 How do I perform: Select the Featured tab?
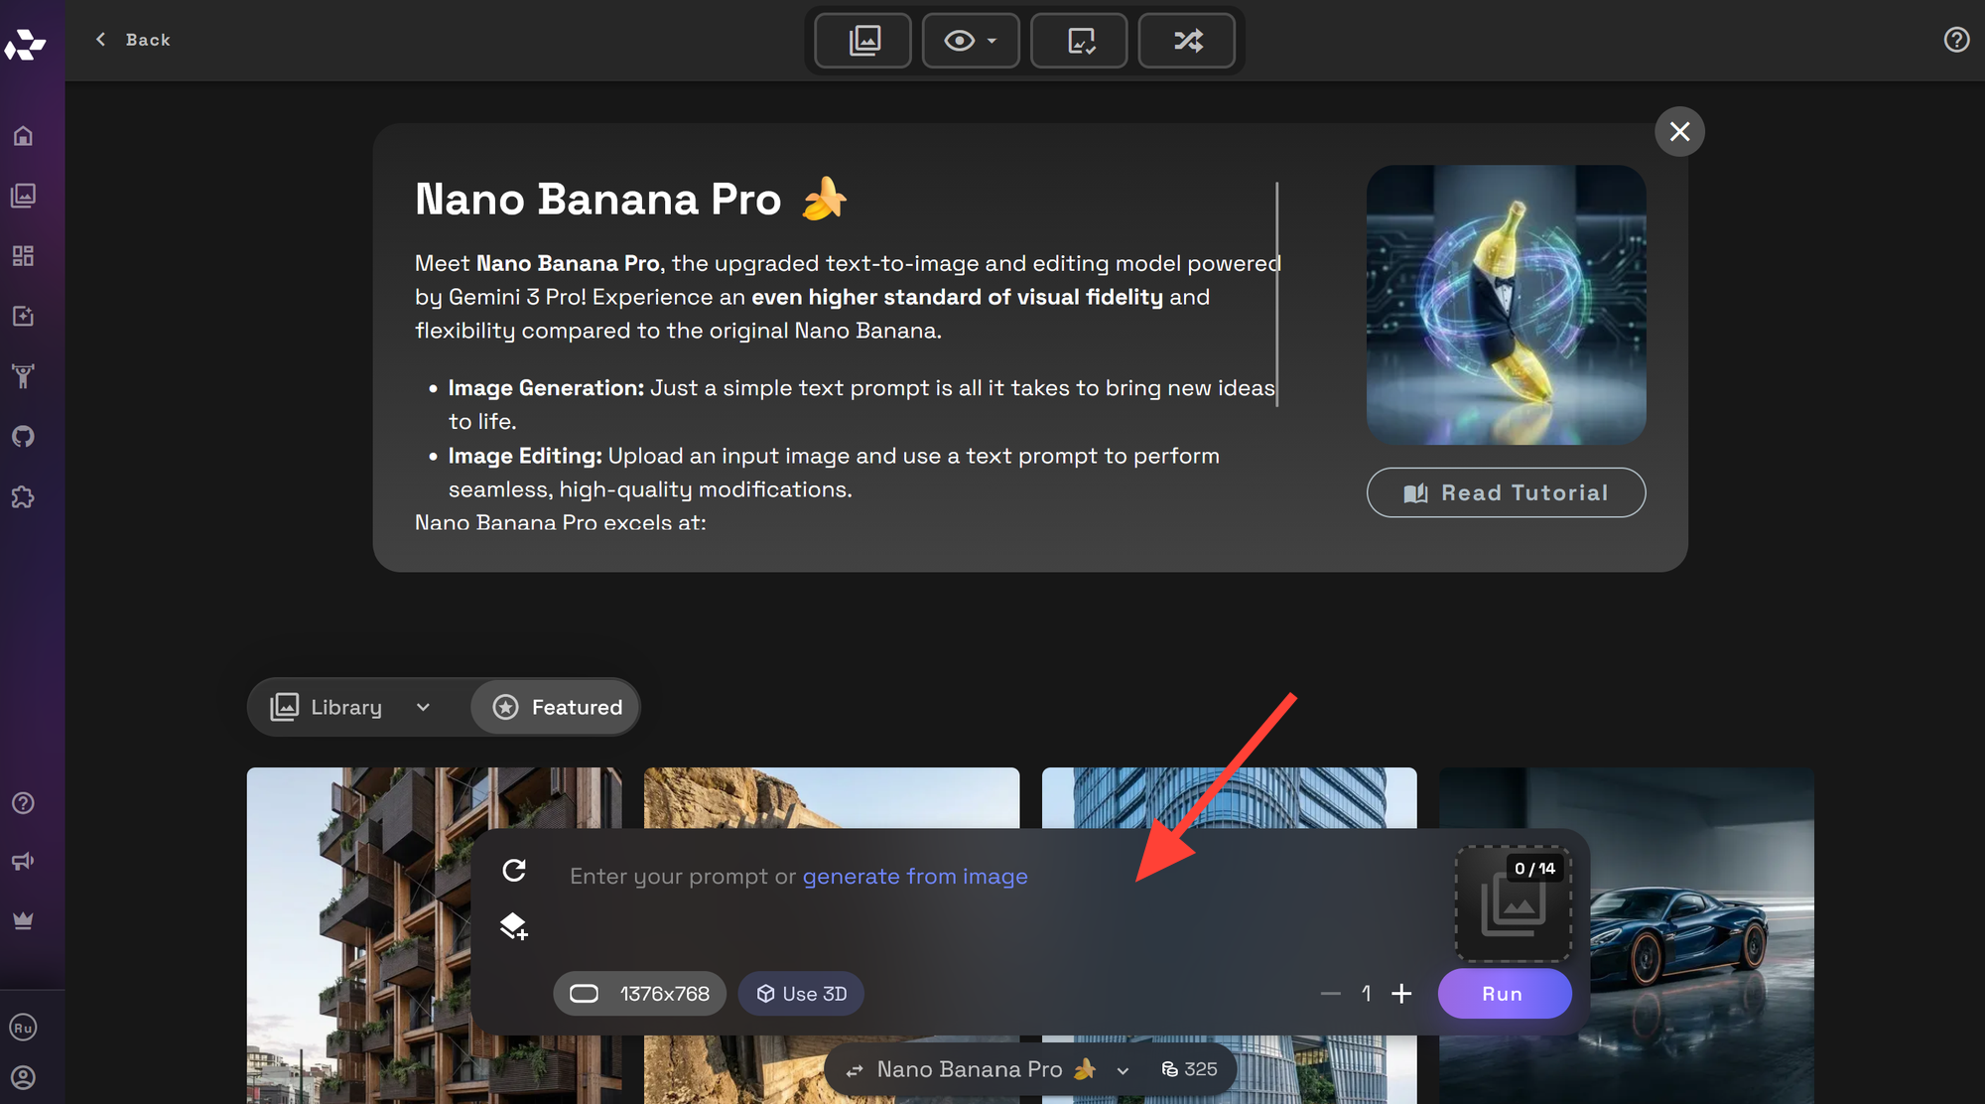tap(556, 707)
